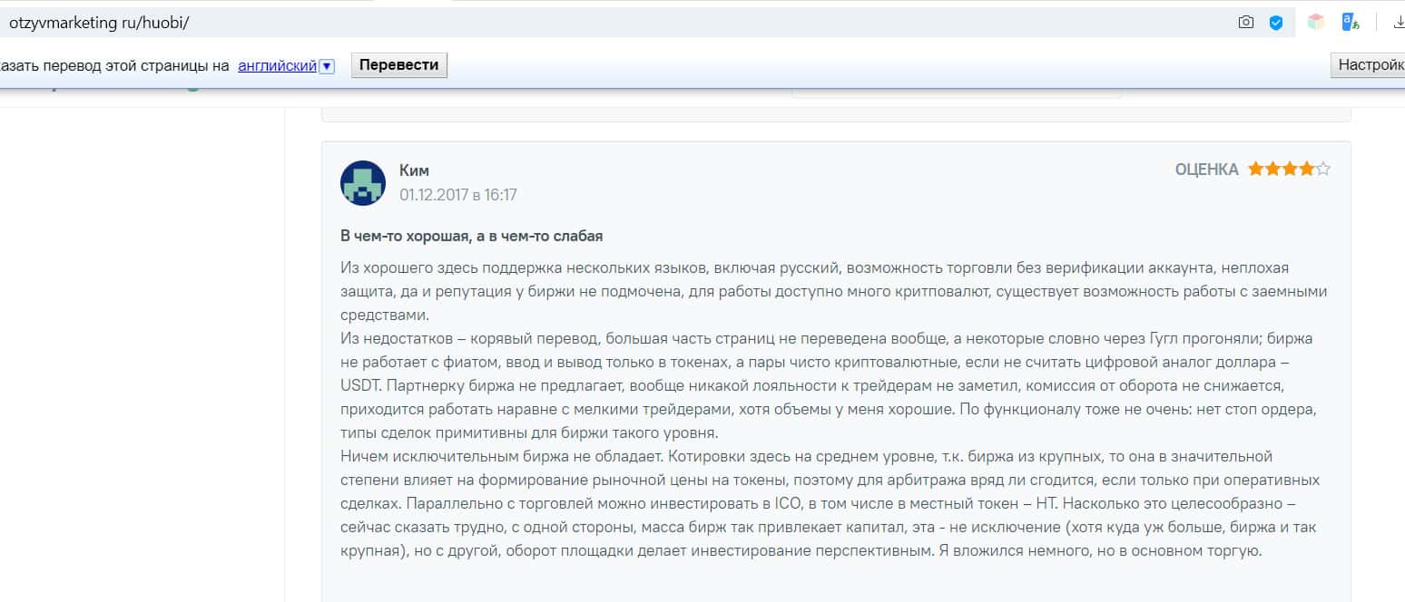Click the английский target language link

(277, 66)
